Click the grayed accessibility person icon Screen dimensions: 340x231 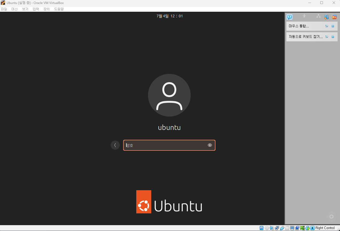[304, 16]
